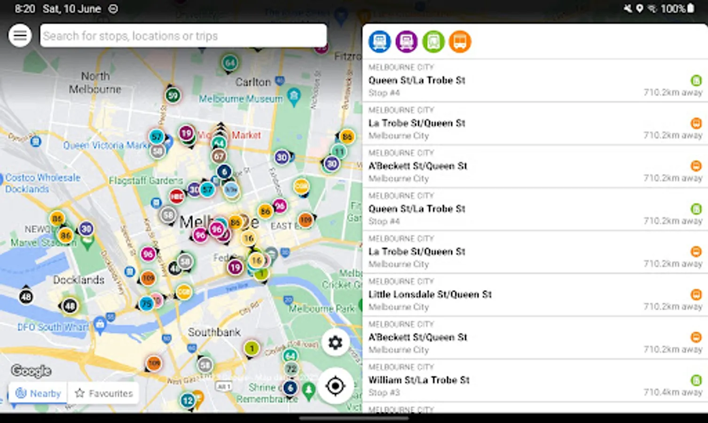Tap the Costco Wholesale Docklands label

click(x=43, y=183)
